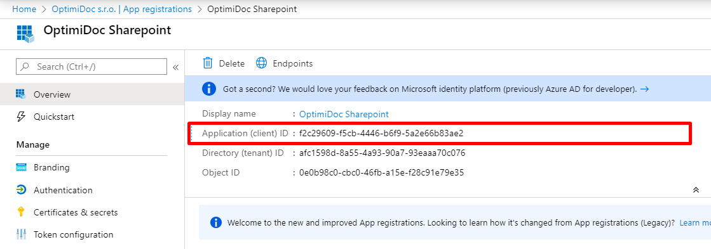
Task: Click the OptimiDoc Sharepoint breadcrumb text
Action: 252,9
